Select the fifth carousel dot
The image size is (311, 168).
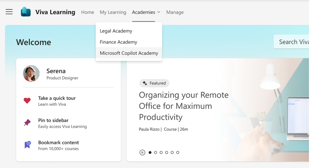click(172, 152)
